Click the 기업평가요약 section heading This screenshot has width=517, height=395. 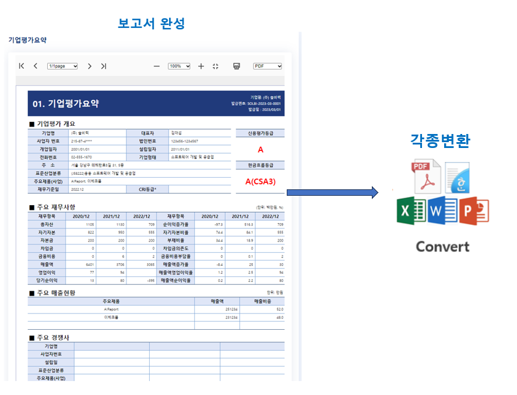27,40
